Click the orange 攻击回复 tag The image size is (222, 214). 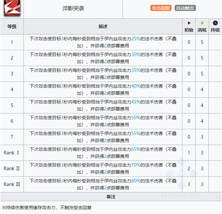(161, 8)
